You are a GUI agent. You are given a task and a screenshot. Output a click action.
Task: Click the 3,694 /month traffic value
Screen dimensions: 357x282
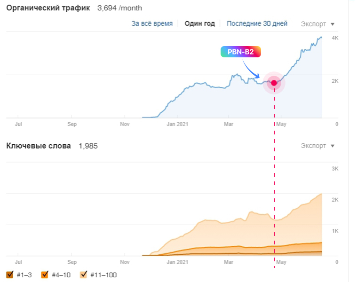tap(119, 8)
